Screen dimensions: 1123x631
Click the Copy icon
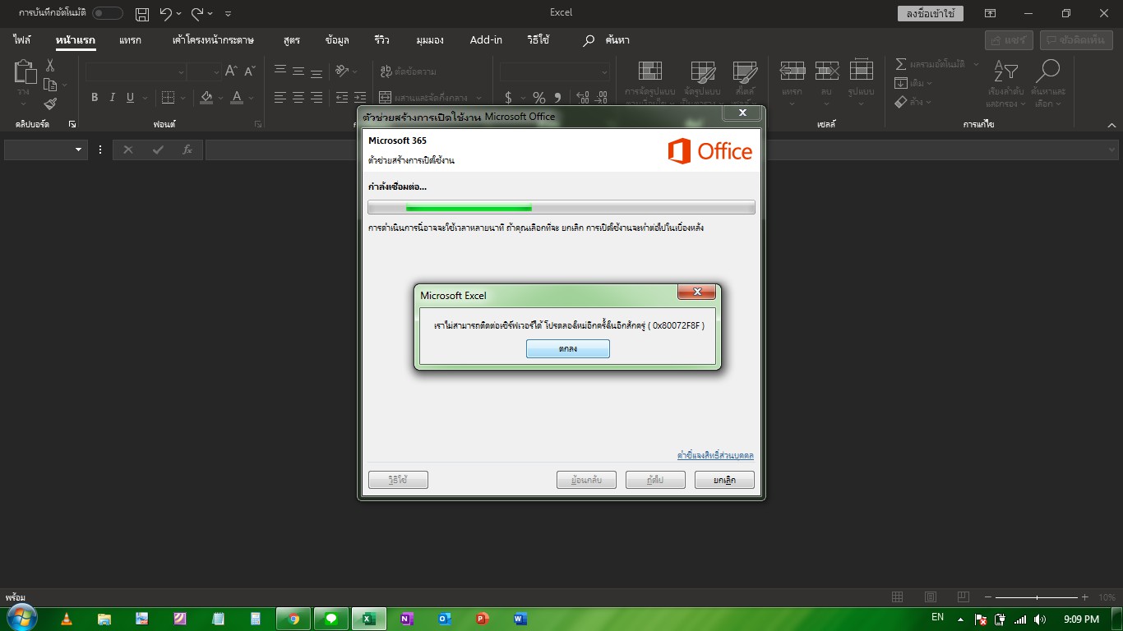tap(50, 85)
